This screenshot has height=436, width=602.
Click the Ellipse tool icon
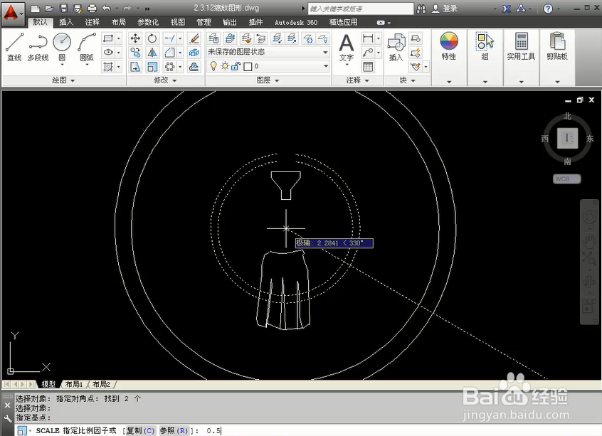coord(108,52)
